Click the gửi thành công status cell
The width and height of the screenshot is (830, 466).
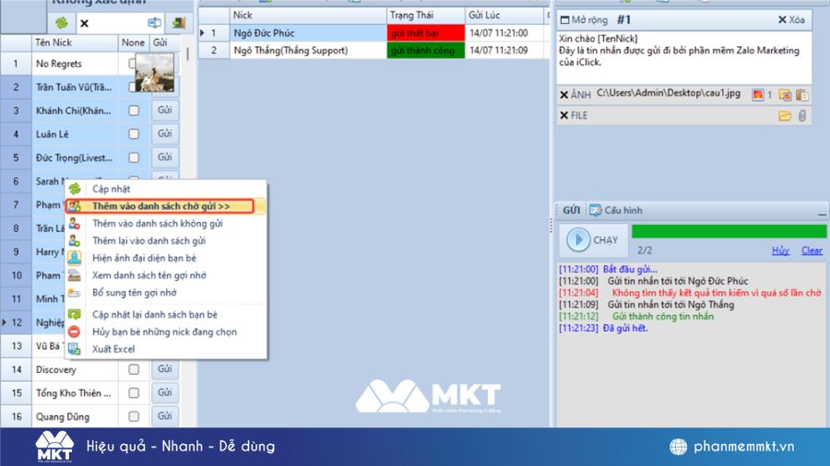coord(425,51)
